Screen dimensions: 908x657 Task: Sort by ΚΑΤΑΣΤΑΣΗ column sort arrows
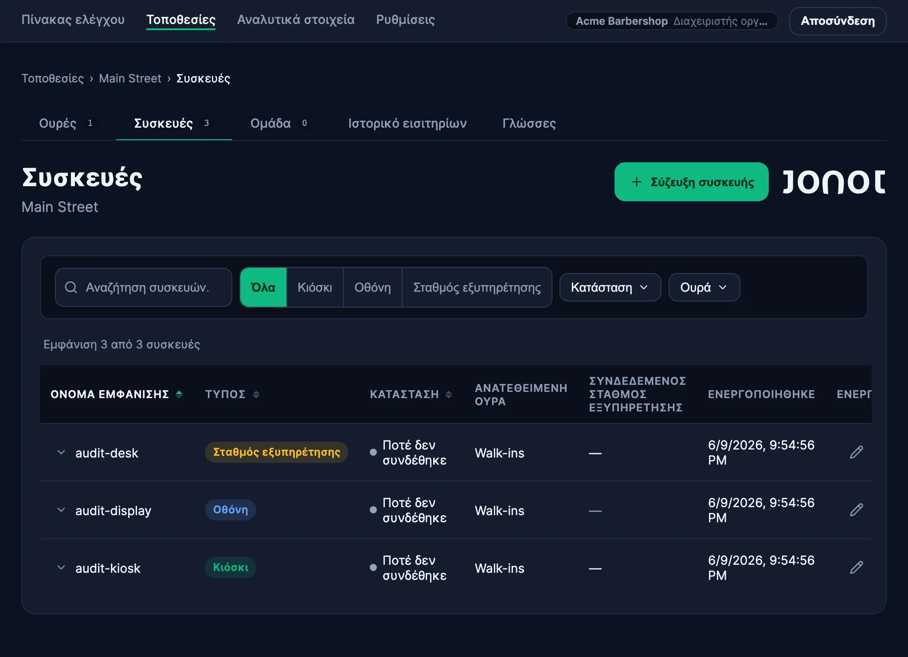click(449, 394)
